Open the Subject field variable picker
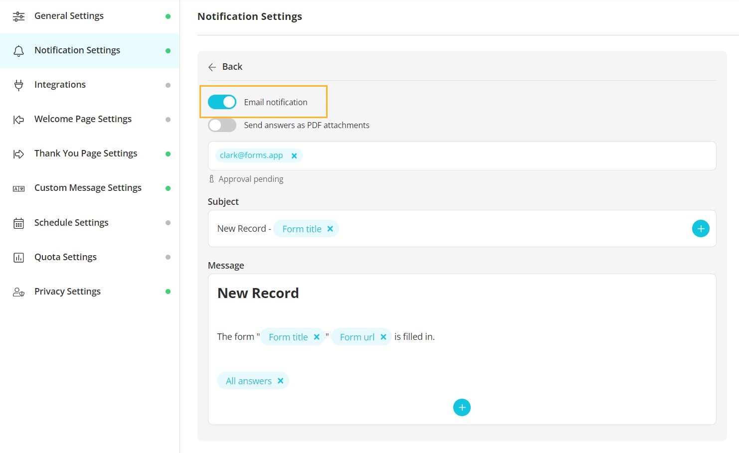Image resolution: width=739 pixels, height=453 pixels. (701, 228)
